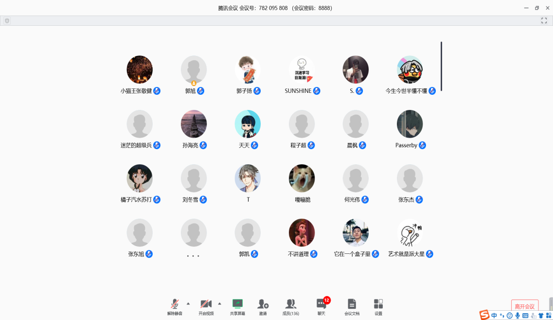The height and width of the screenshot is (320, 553).
Task: Start sharing with 共享屏幕 icon
Action: tap(237, 306)
